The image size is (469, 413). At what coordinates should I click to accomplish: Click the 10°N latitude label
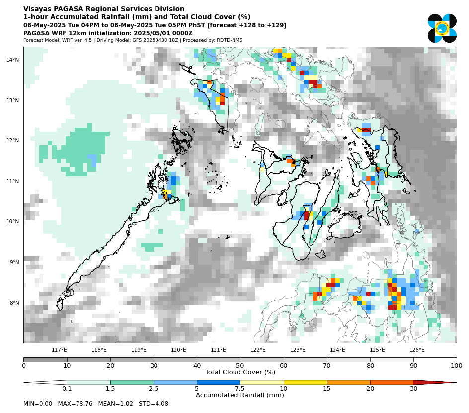point(12,221)
